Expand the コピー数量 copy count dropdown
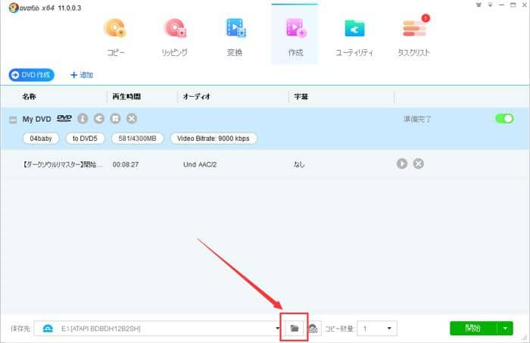 point(389,329)
